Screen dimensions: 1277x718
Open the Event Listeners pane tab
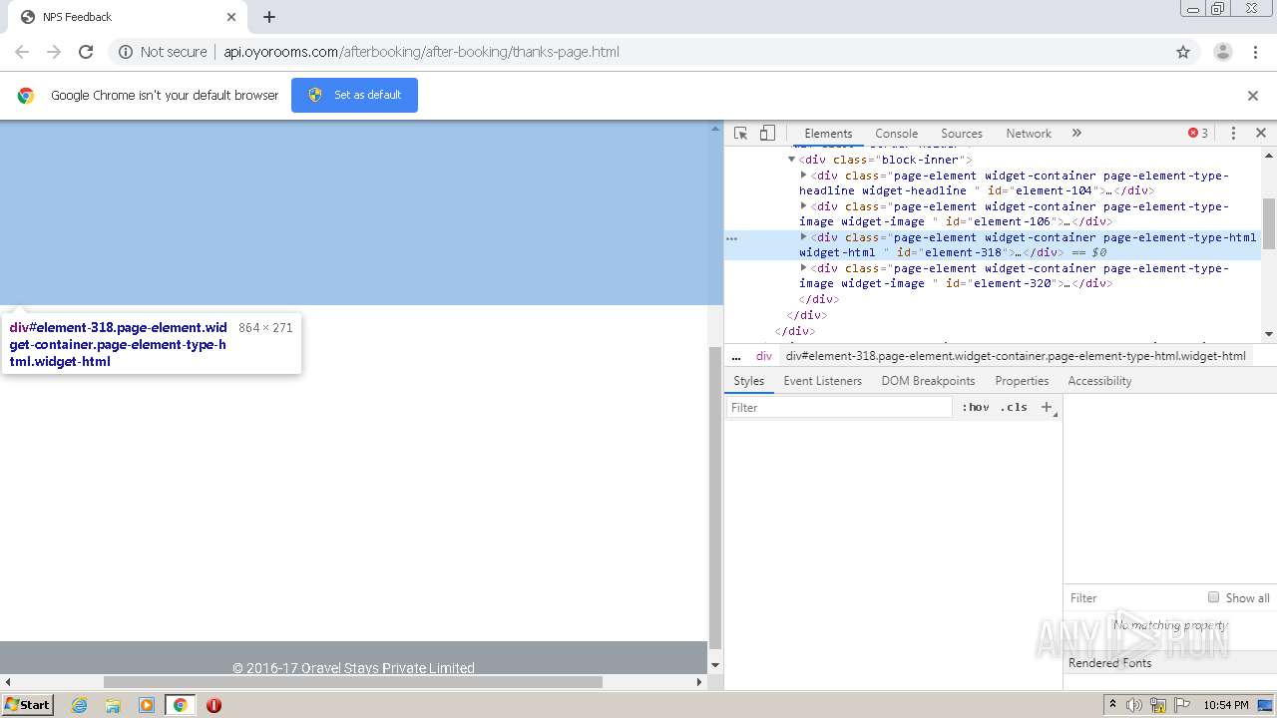tap(823, 381)
